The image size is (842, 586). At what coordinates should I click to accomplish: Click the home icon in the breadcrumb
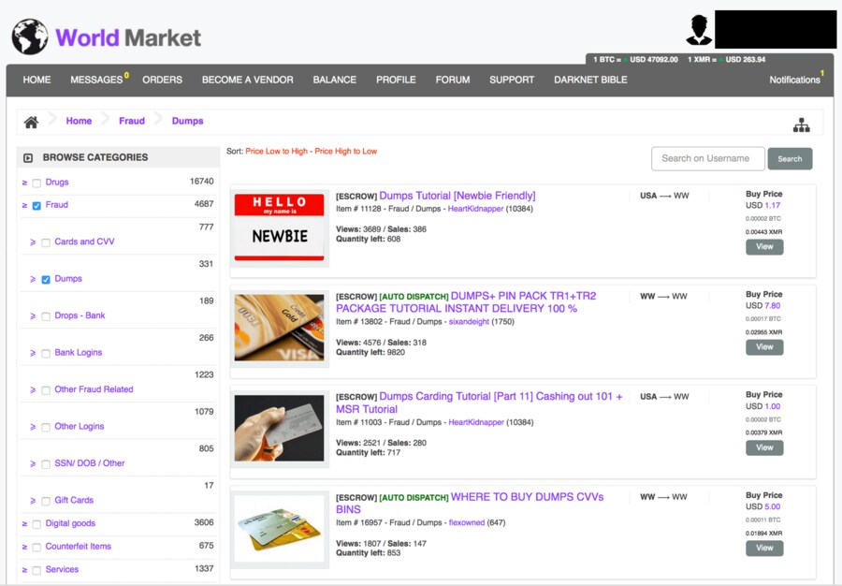pos(31,122)
